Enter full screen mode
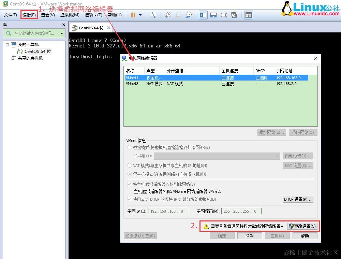The image size is (341, 259). 223,15
